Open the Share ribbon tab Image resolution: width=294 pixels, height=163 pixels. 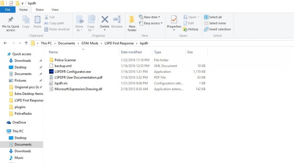point(40,10)
